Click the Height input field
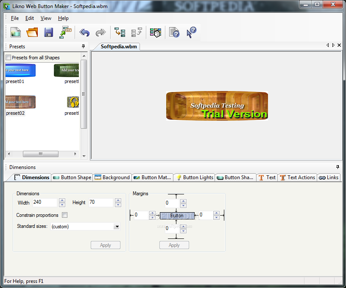This screenshot has height=288, width=346. click(x=101, y=202)
